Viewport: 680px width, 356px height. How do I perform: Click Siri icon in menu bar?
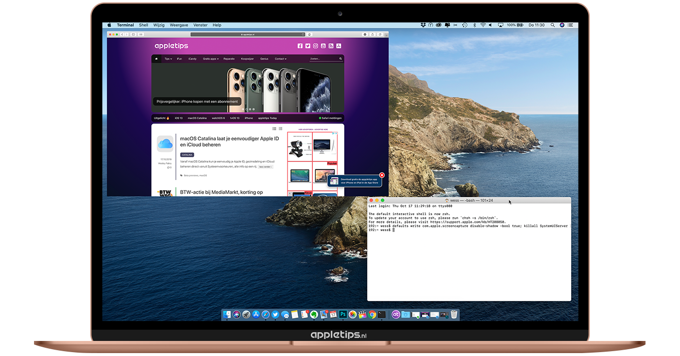coord(562,25)
